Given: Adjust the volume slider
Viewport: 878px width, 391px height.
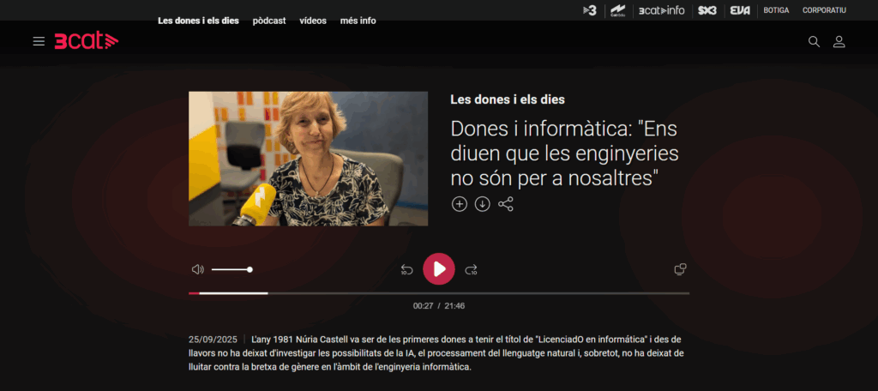Looking at the screenshot, I should [232, 269].
